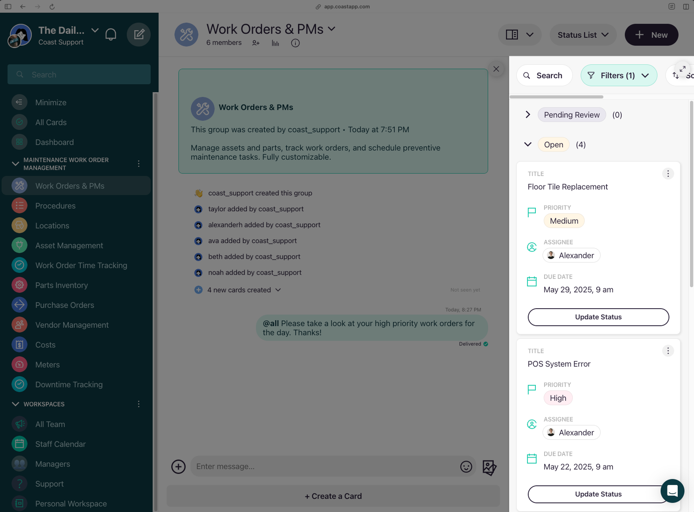Click the Work Orders & PMs header wrench icon
The image size is (694, 512).
pos(186,35)
